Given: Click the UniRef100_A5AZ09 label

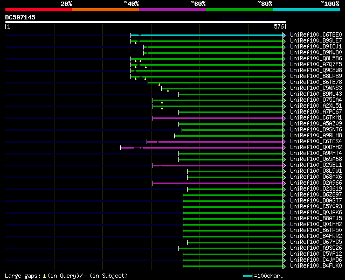Looking at the screenshot, I should [316, 124].
